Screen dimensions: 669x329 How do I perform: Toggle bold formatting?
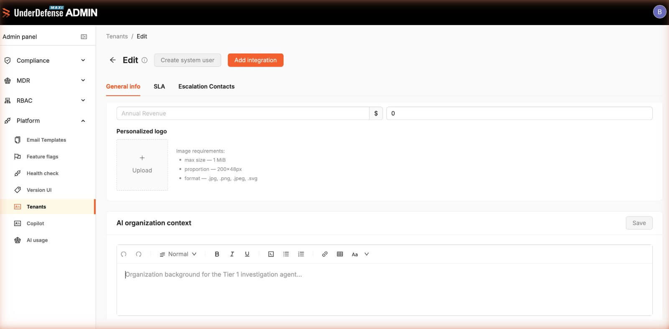coord(217,254)
